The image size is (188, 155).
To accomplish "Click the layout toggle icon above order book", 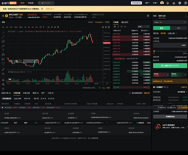I will tap(148, 16).
